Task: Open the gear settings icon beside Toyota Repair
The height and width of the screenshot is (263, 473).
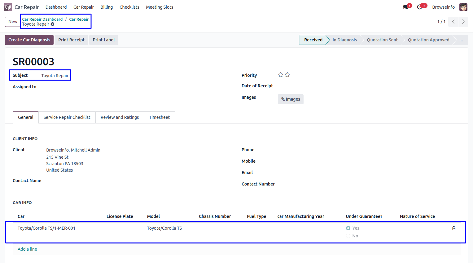Action: tap(52, 24)
